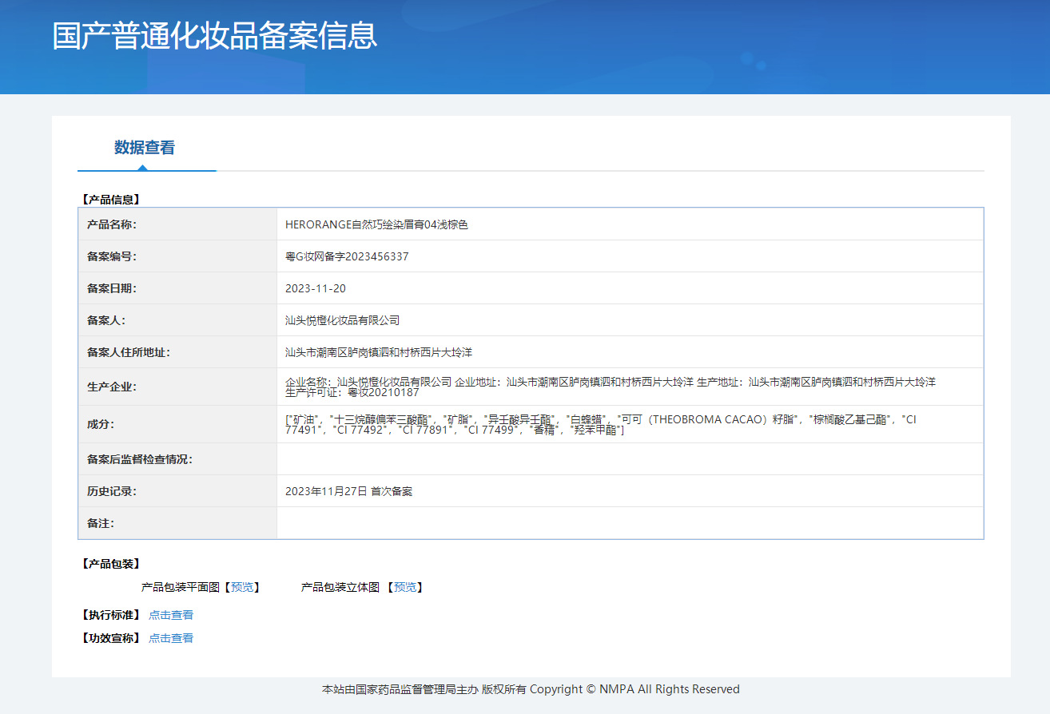This screenshot has height=714, width=1050.
Task: Click the empty 备案后监督检查情况 value cell
Action: click(630, 459)
